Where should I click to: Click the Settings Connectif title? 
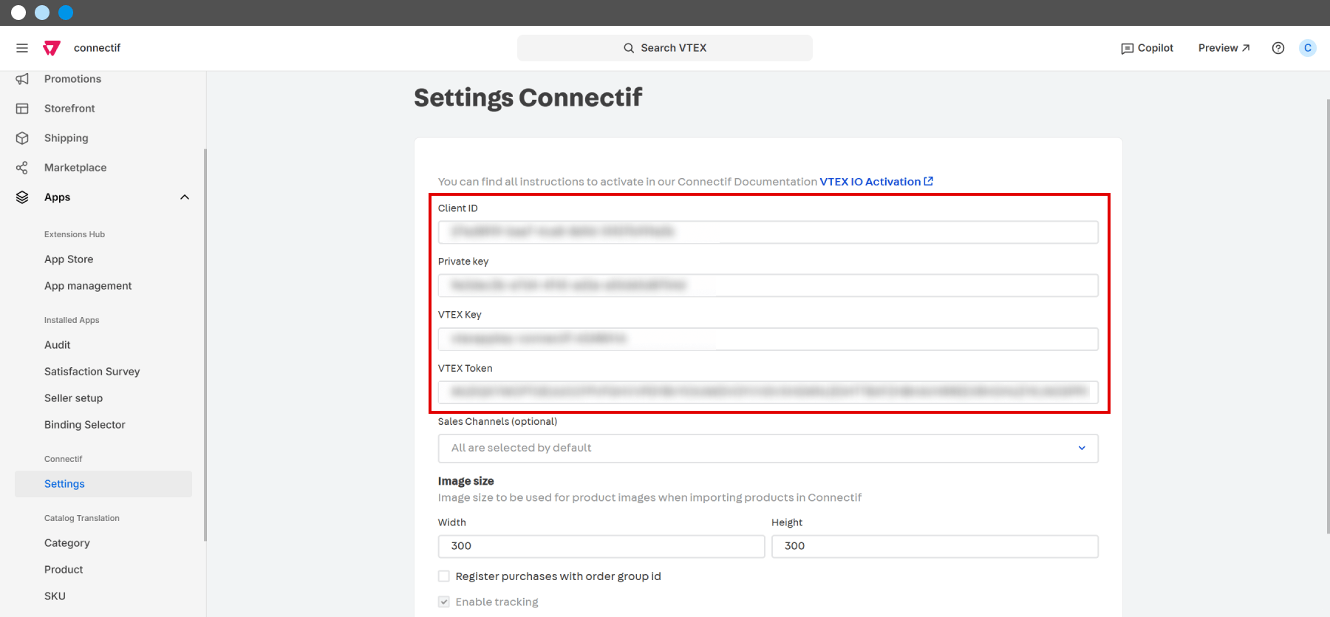coord(528,98)
